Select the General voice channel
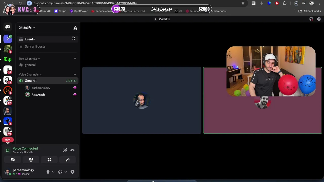 click(47, 81)
